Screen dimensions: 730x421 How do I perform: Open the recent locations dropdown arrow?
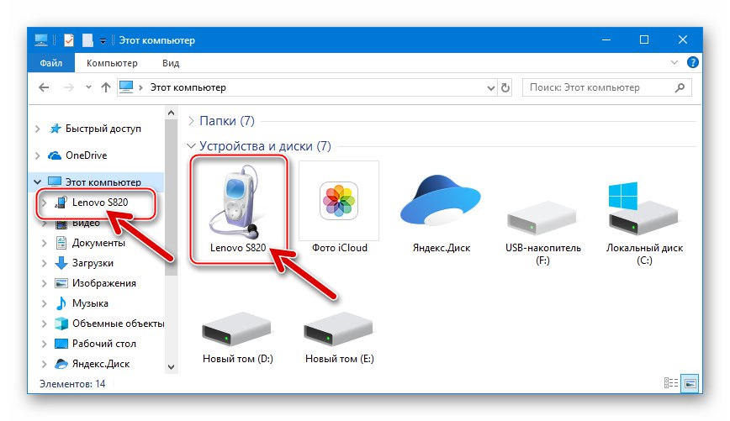[88, 87]
